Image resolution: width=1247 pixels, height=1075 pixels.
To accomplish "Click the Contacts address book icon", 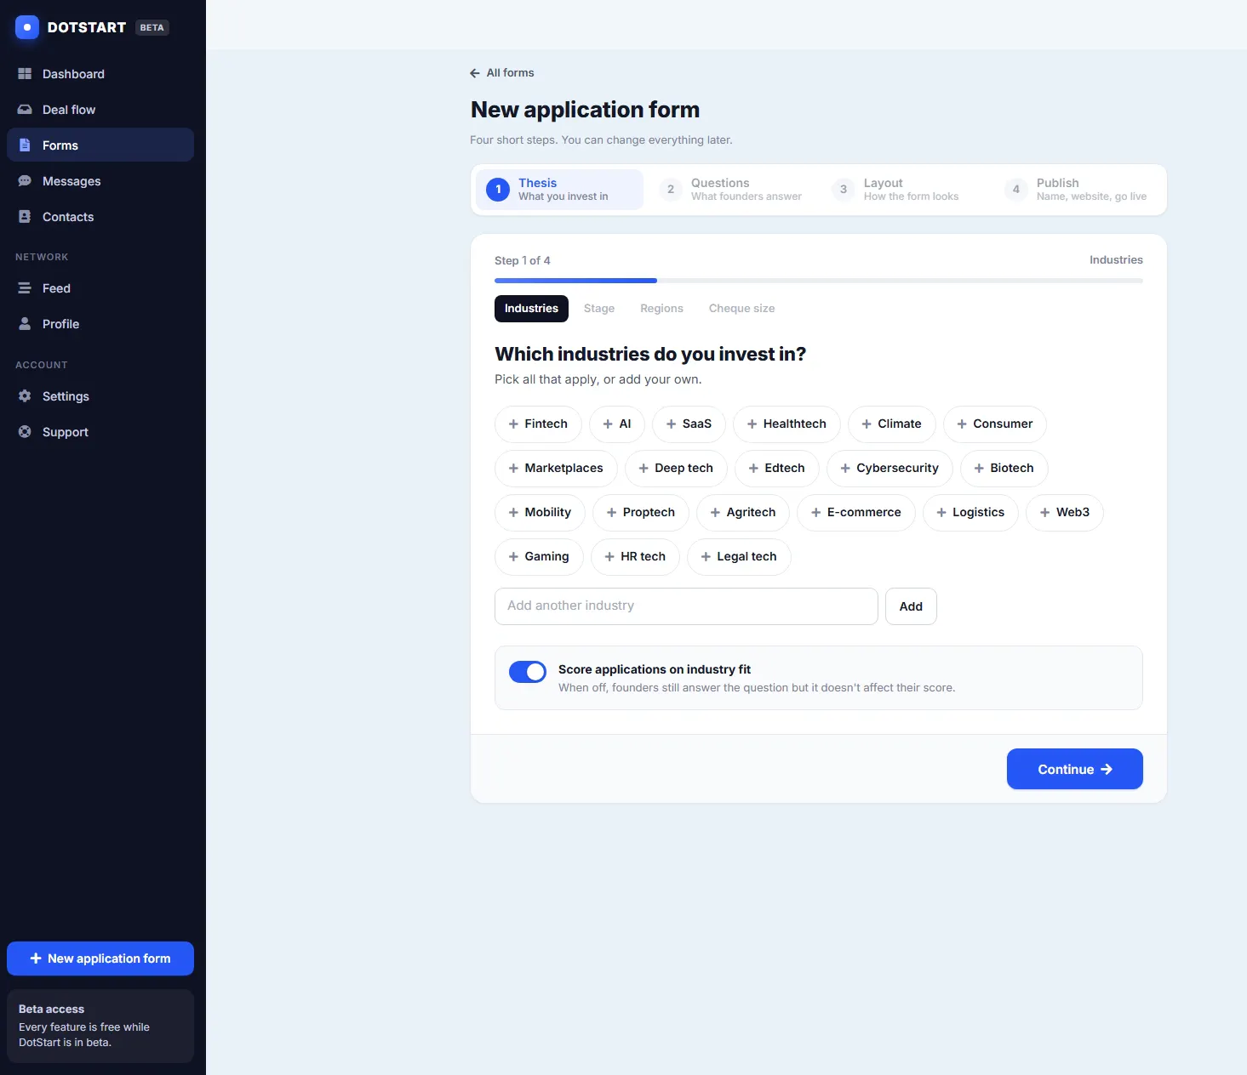I will pos(25,217).
